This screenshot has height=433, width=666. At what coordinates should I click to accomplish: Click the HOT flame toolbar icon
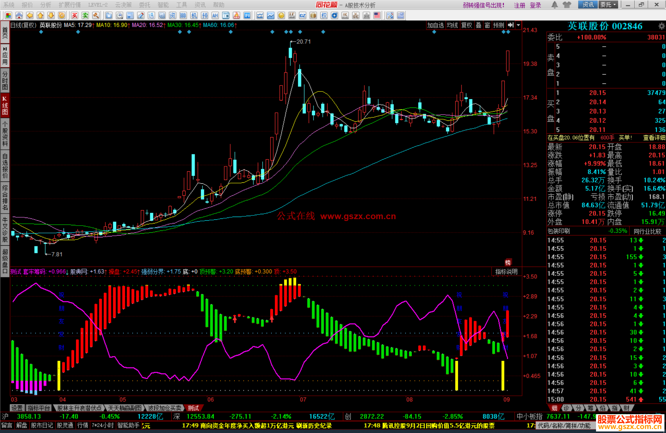[x=236, y=15]
